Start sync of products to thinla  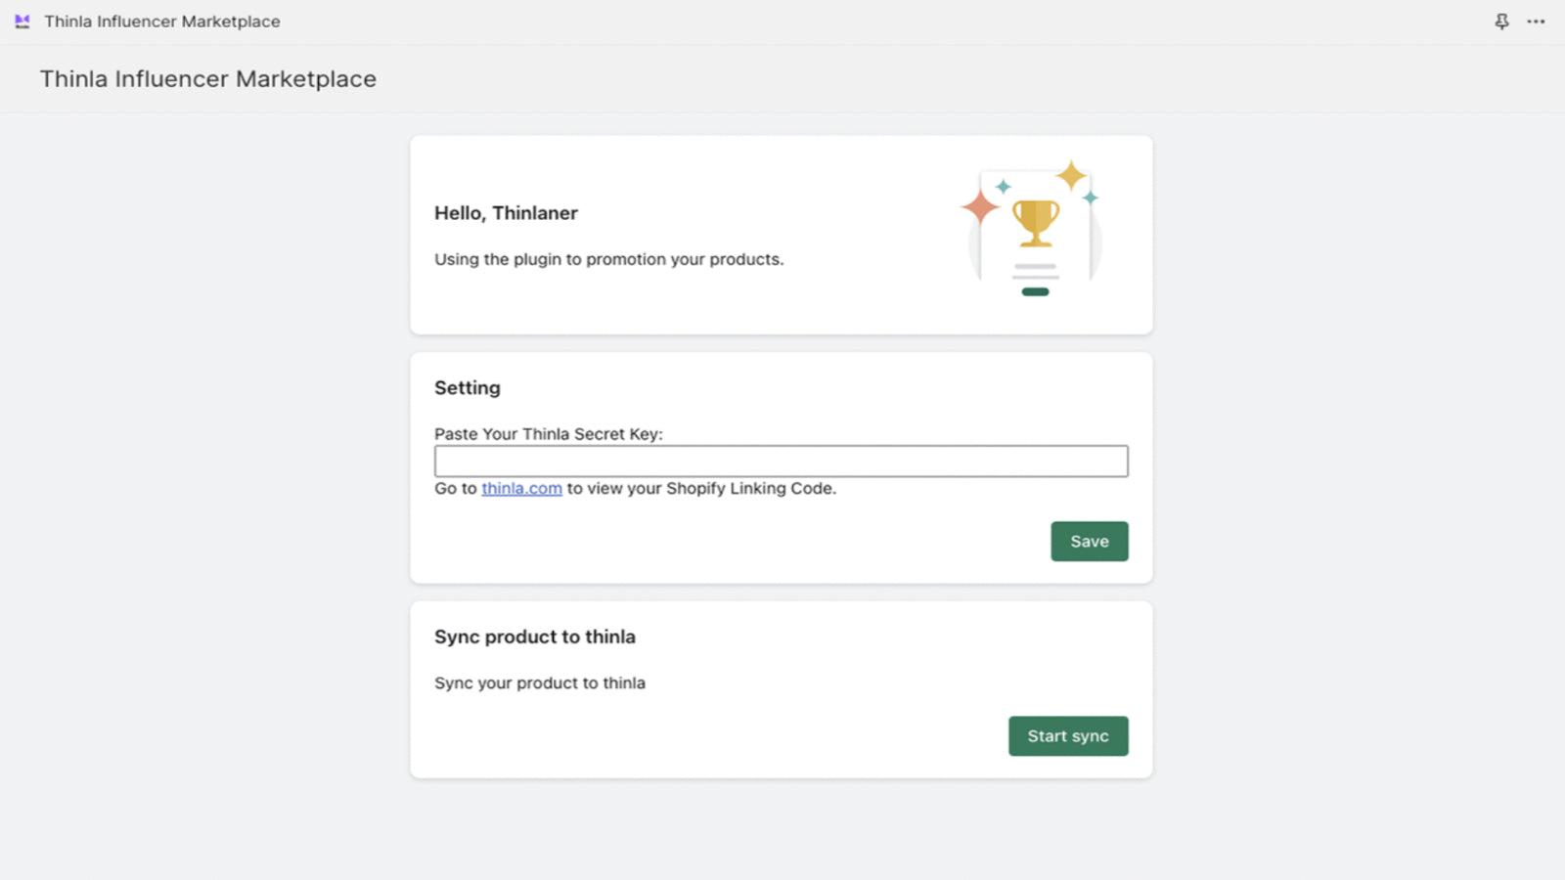click(1068, 736)
